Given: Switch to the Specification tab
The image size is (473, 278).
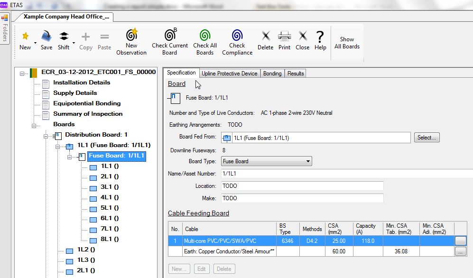Looking at the screenshot, I should 181,73.
